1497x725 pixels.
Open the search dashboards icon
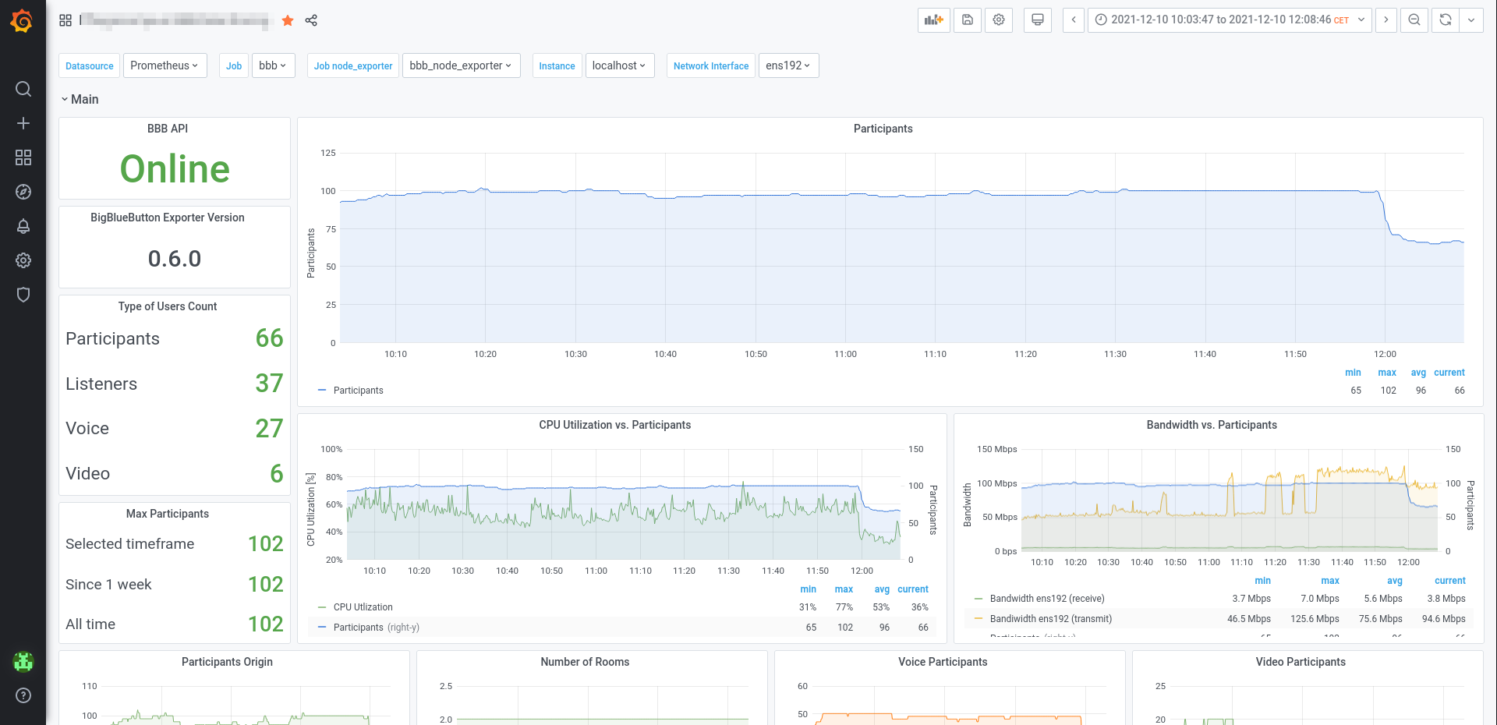(23, 89)
